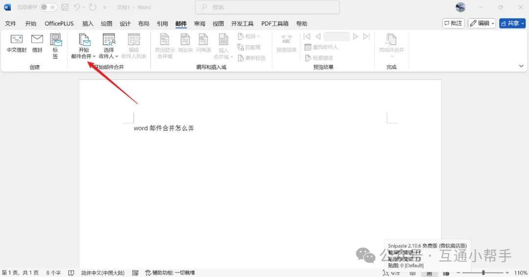Click page count '第1页, 共1页' in status bar

20,273
